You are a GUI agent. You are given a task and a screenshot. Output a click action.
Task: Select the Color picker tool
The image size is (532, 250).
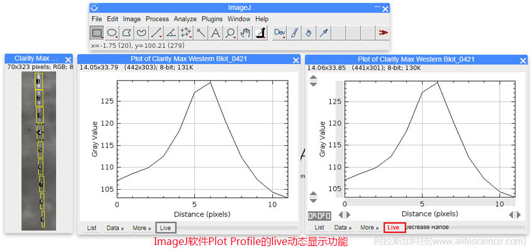260,33
